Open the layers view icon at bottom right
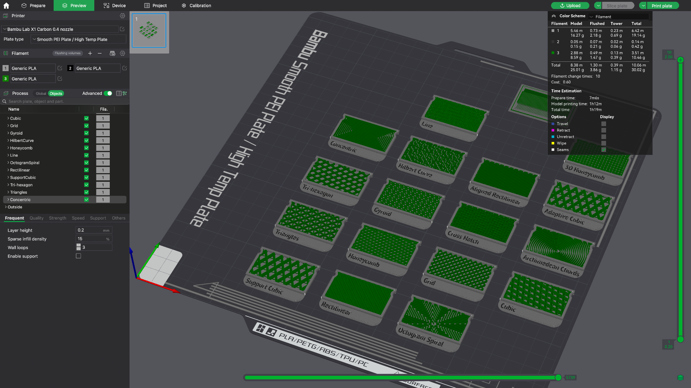The width and height of the screenshot is (691, 388). coord(680,378)
